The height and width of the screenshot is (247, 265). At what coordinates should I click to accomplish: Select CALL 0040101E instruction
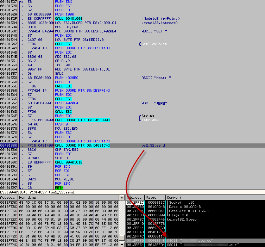coord(69,162)
